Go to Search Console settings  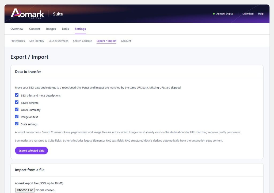coord(82,41)
